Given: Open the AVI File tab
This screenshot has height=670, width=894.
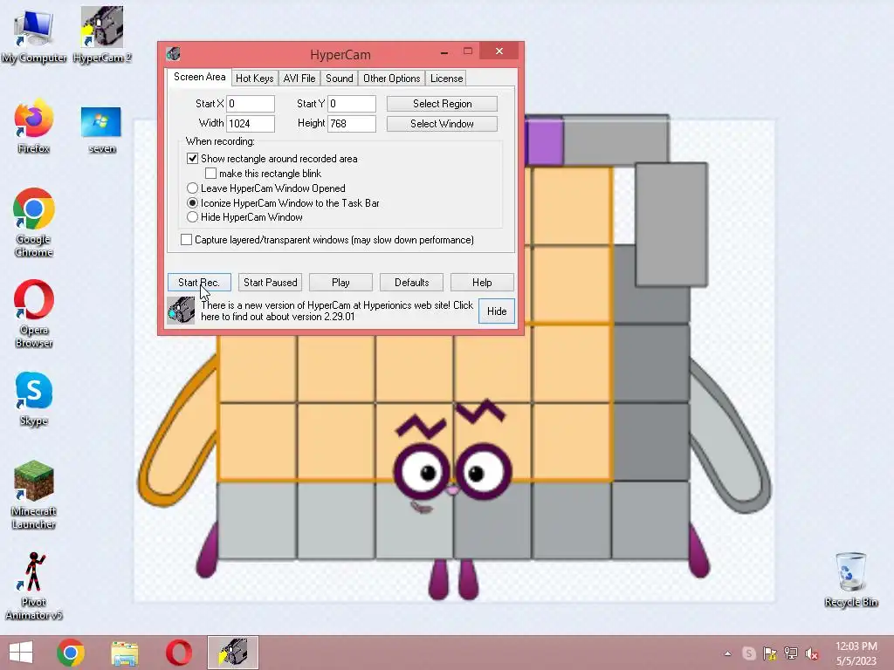Looking at the screenshot, I should coord(299,78).
